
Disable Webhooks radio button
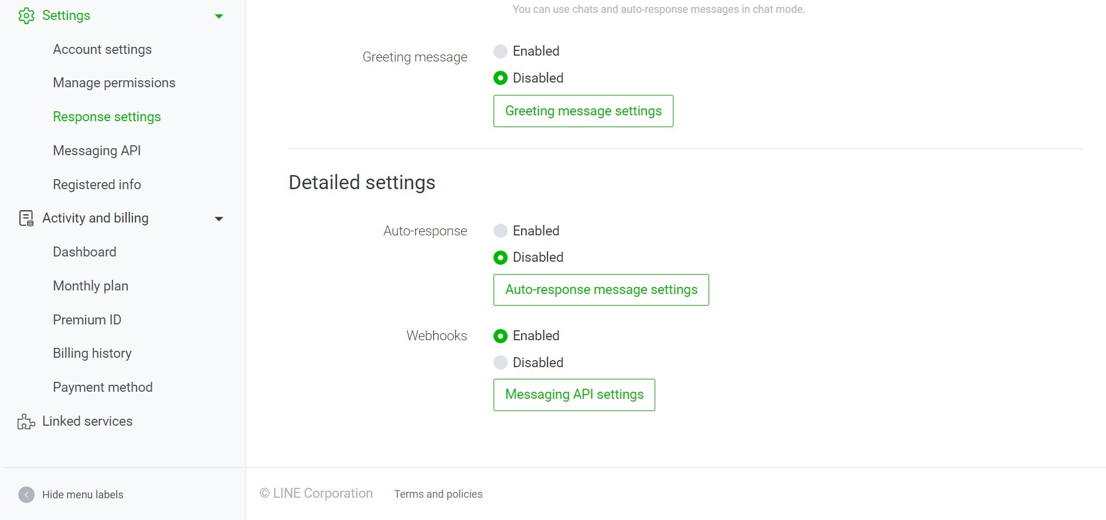click(501, 362)
